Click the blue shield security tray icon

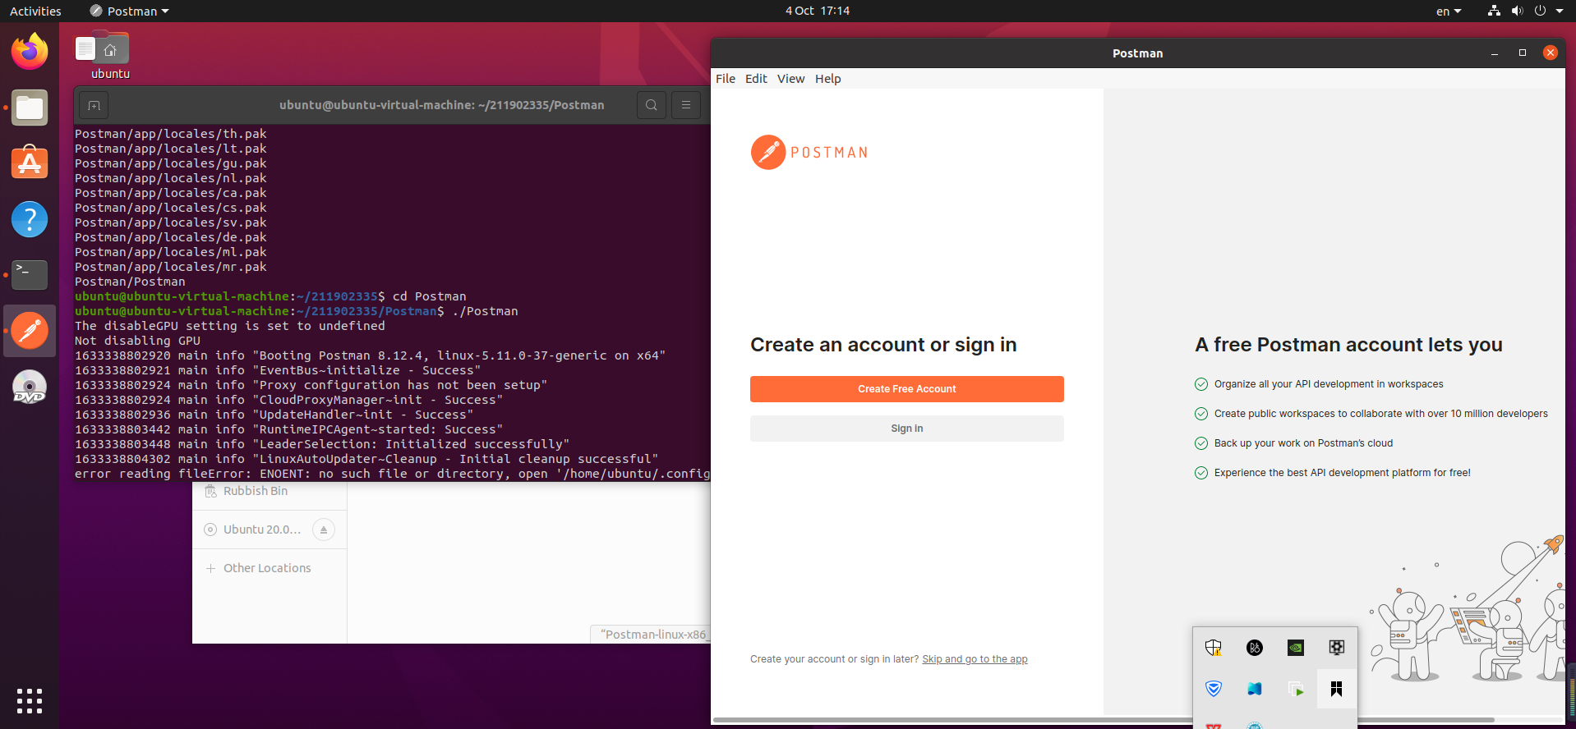(1214, 689)
